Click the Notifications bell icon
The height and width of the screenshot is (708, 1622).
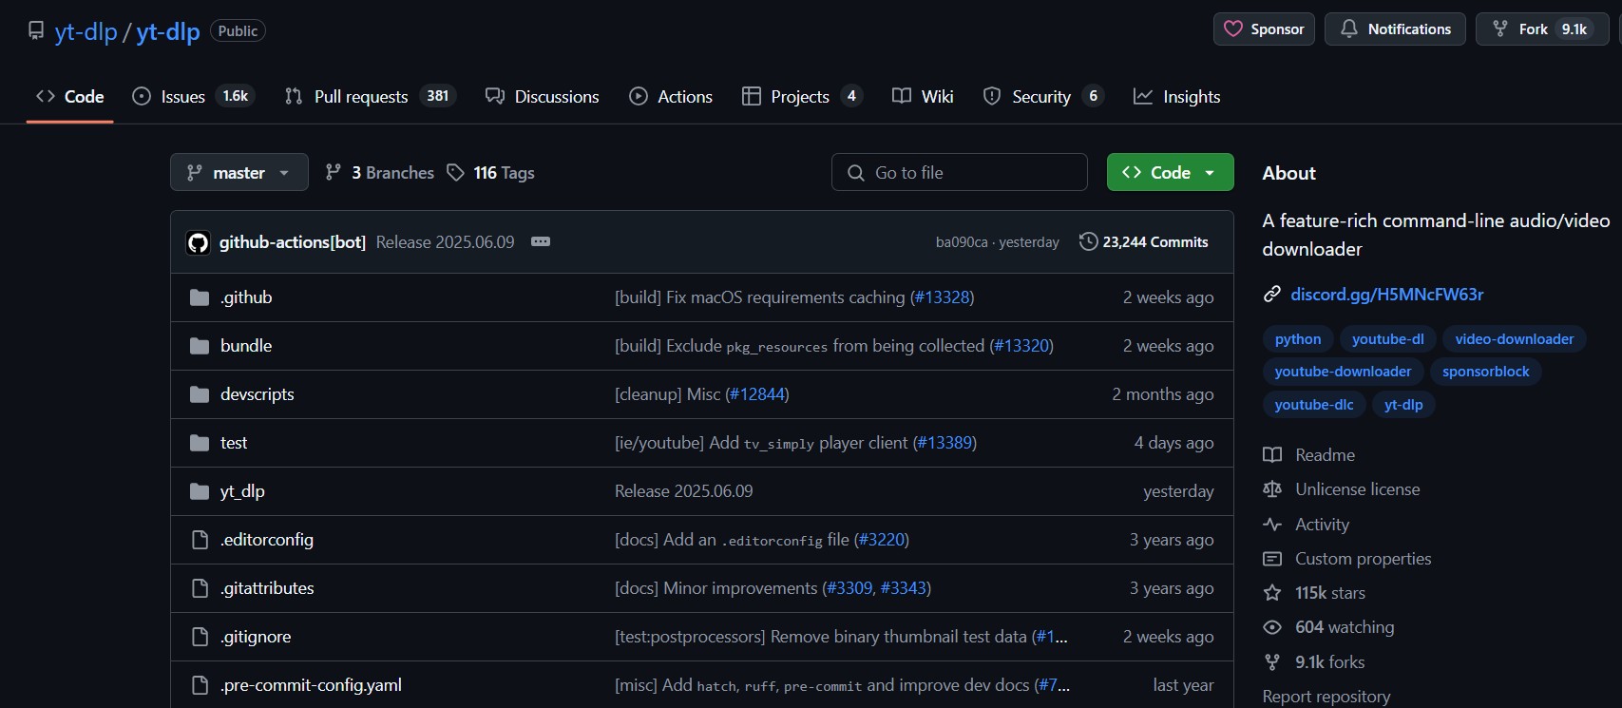point(1348,29)
